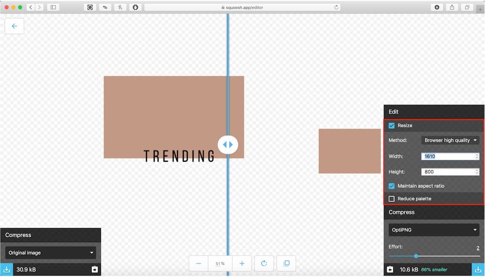Download the compressed 10.6 kB image
The image size is (485, 277).
(478, 269)
